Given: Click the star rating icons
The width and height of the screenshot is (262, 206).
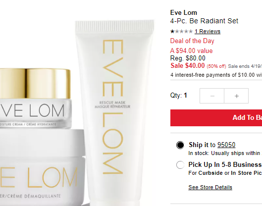Looking at the screenshot, I should coord(181,31).
